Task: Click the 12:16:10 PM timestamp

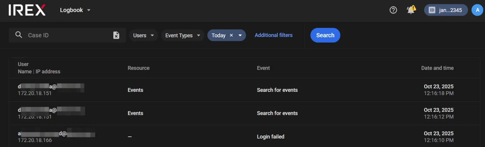Action: pos(439,140)
